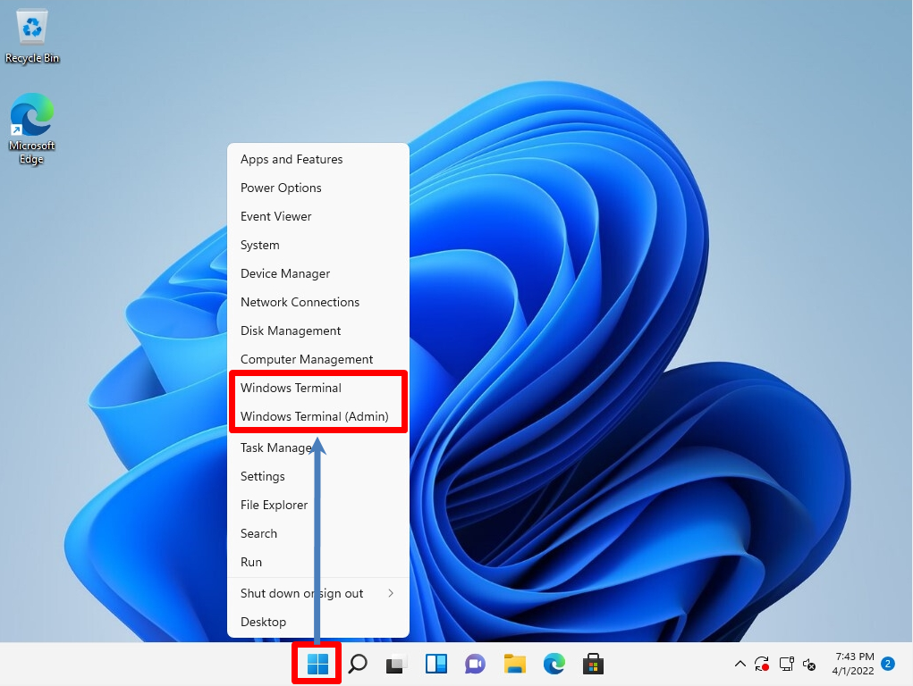Choose System from the context menu
913x686 pixels.
click(318, 245)
